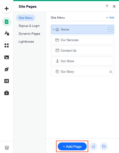119x153 pixels.
Task: Select the Our Services folder item
Action: coord(82,40)
